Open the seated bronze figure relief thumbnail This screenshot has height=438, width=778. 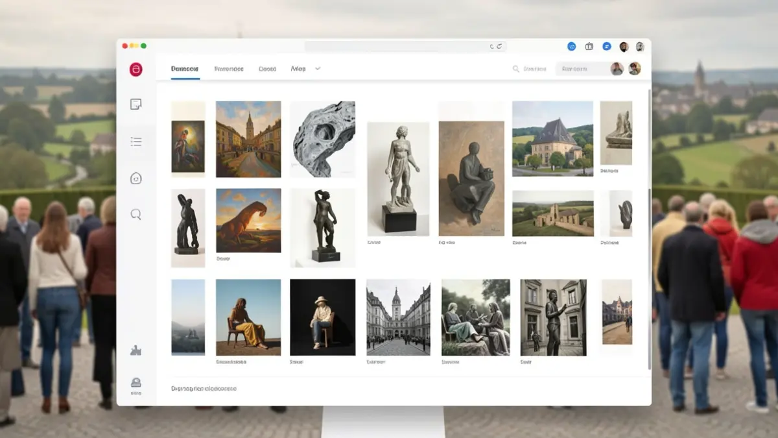point(471,178)
